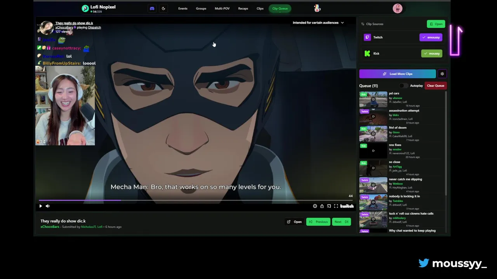
Task: Load More Clips
Action: click(x=397, y=74)
